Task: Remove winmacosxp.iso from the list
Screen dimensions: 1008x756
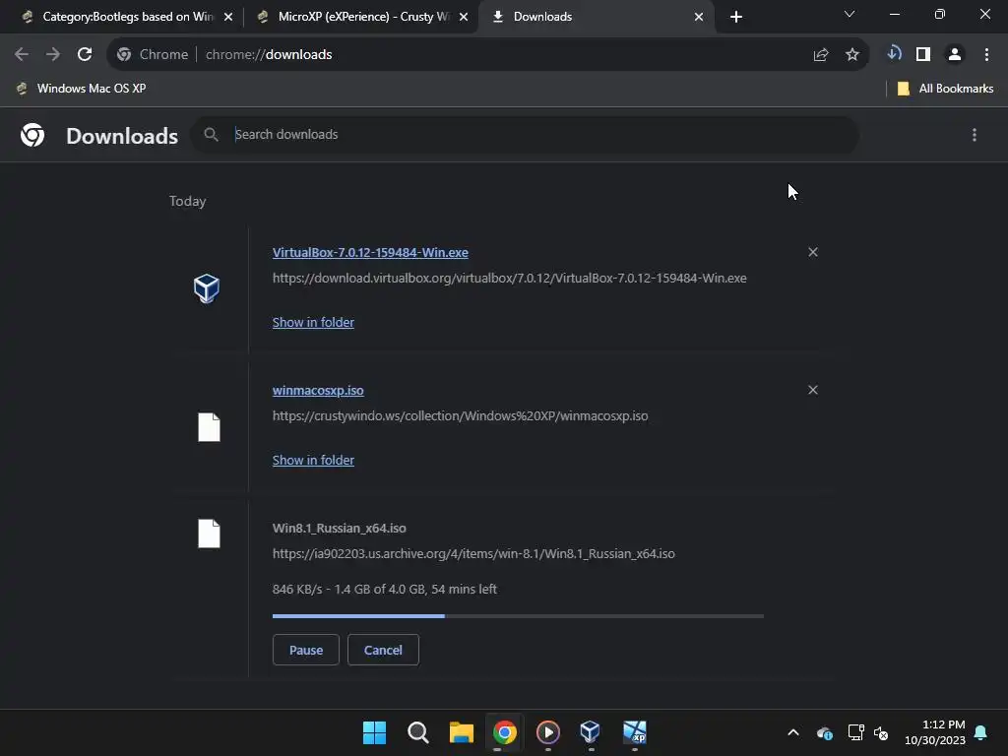Action: click(812, 390)
